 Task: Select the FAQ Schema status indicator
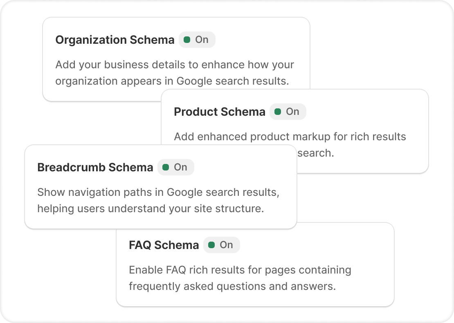(x=221, y=245)
